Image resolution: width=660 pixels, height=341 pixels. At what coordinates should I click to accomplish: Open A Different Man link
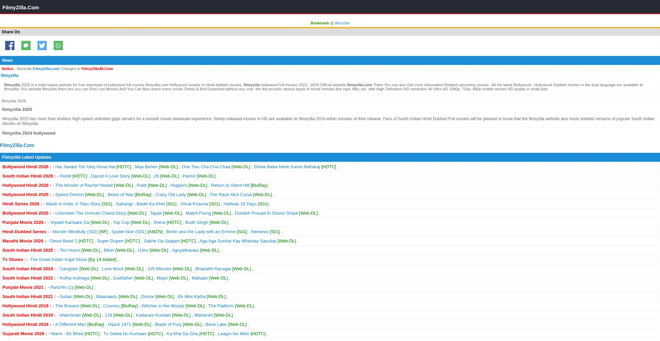70,325
